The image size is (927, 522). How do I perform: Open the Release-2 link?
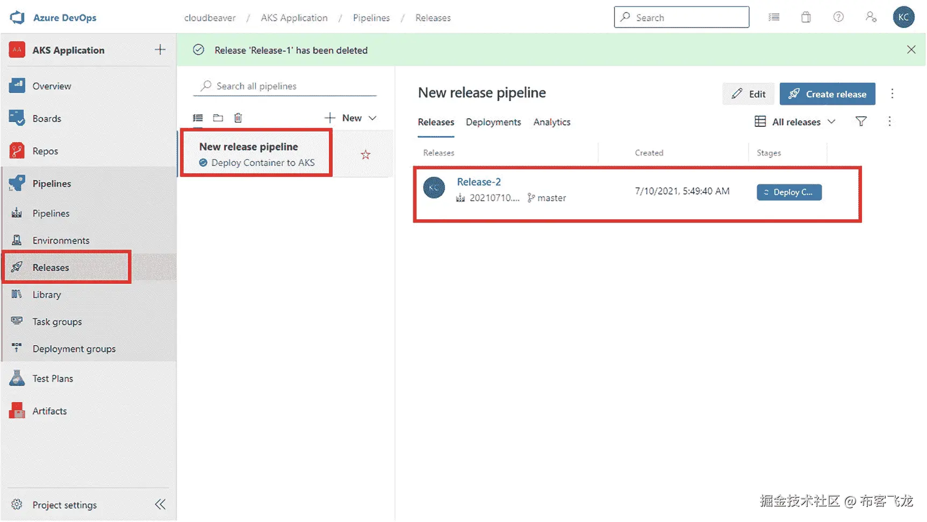coord(479,182)
